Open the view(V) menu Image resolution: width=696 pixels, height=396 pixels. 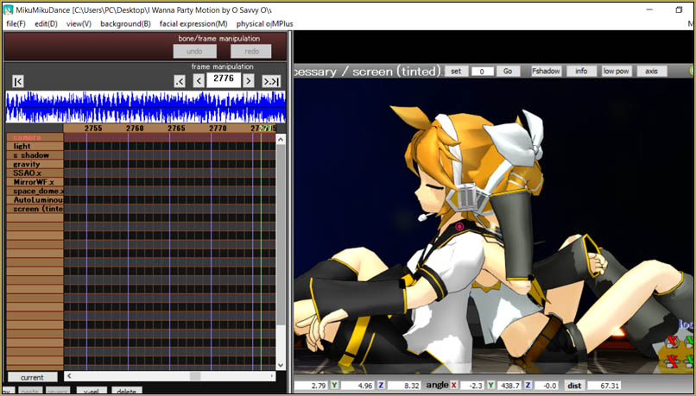[79, 24]
